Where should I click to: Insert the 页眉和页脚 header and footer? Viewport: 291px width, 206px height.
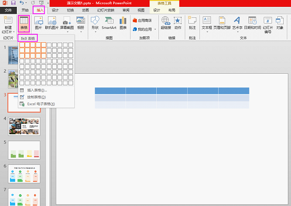coord(222,23)
